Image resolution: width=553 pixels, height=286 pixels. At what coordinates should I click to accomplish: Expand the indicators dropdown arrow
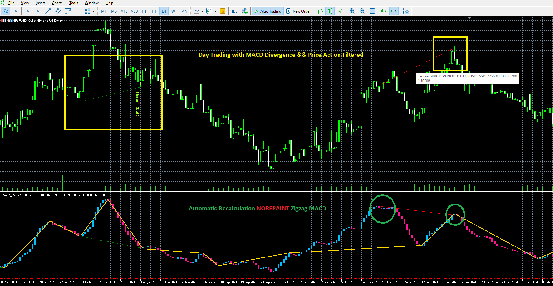202,11
